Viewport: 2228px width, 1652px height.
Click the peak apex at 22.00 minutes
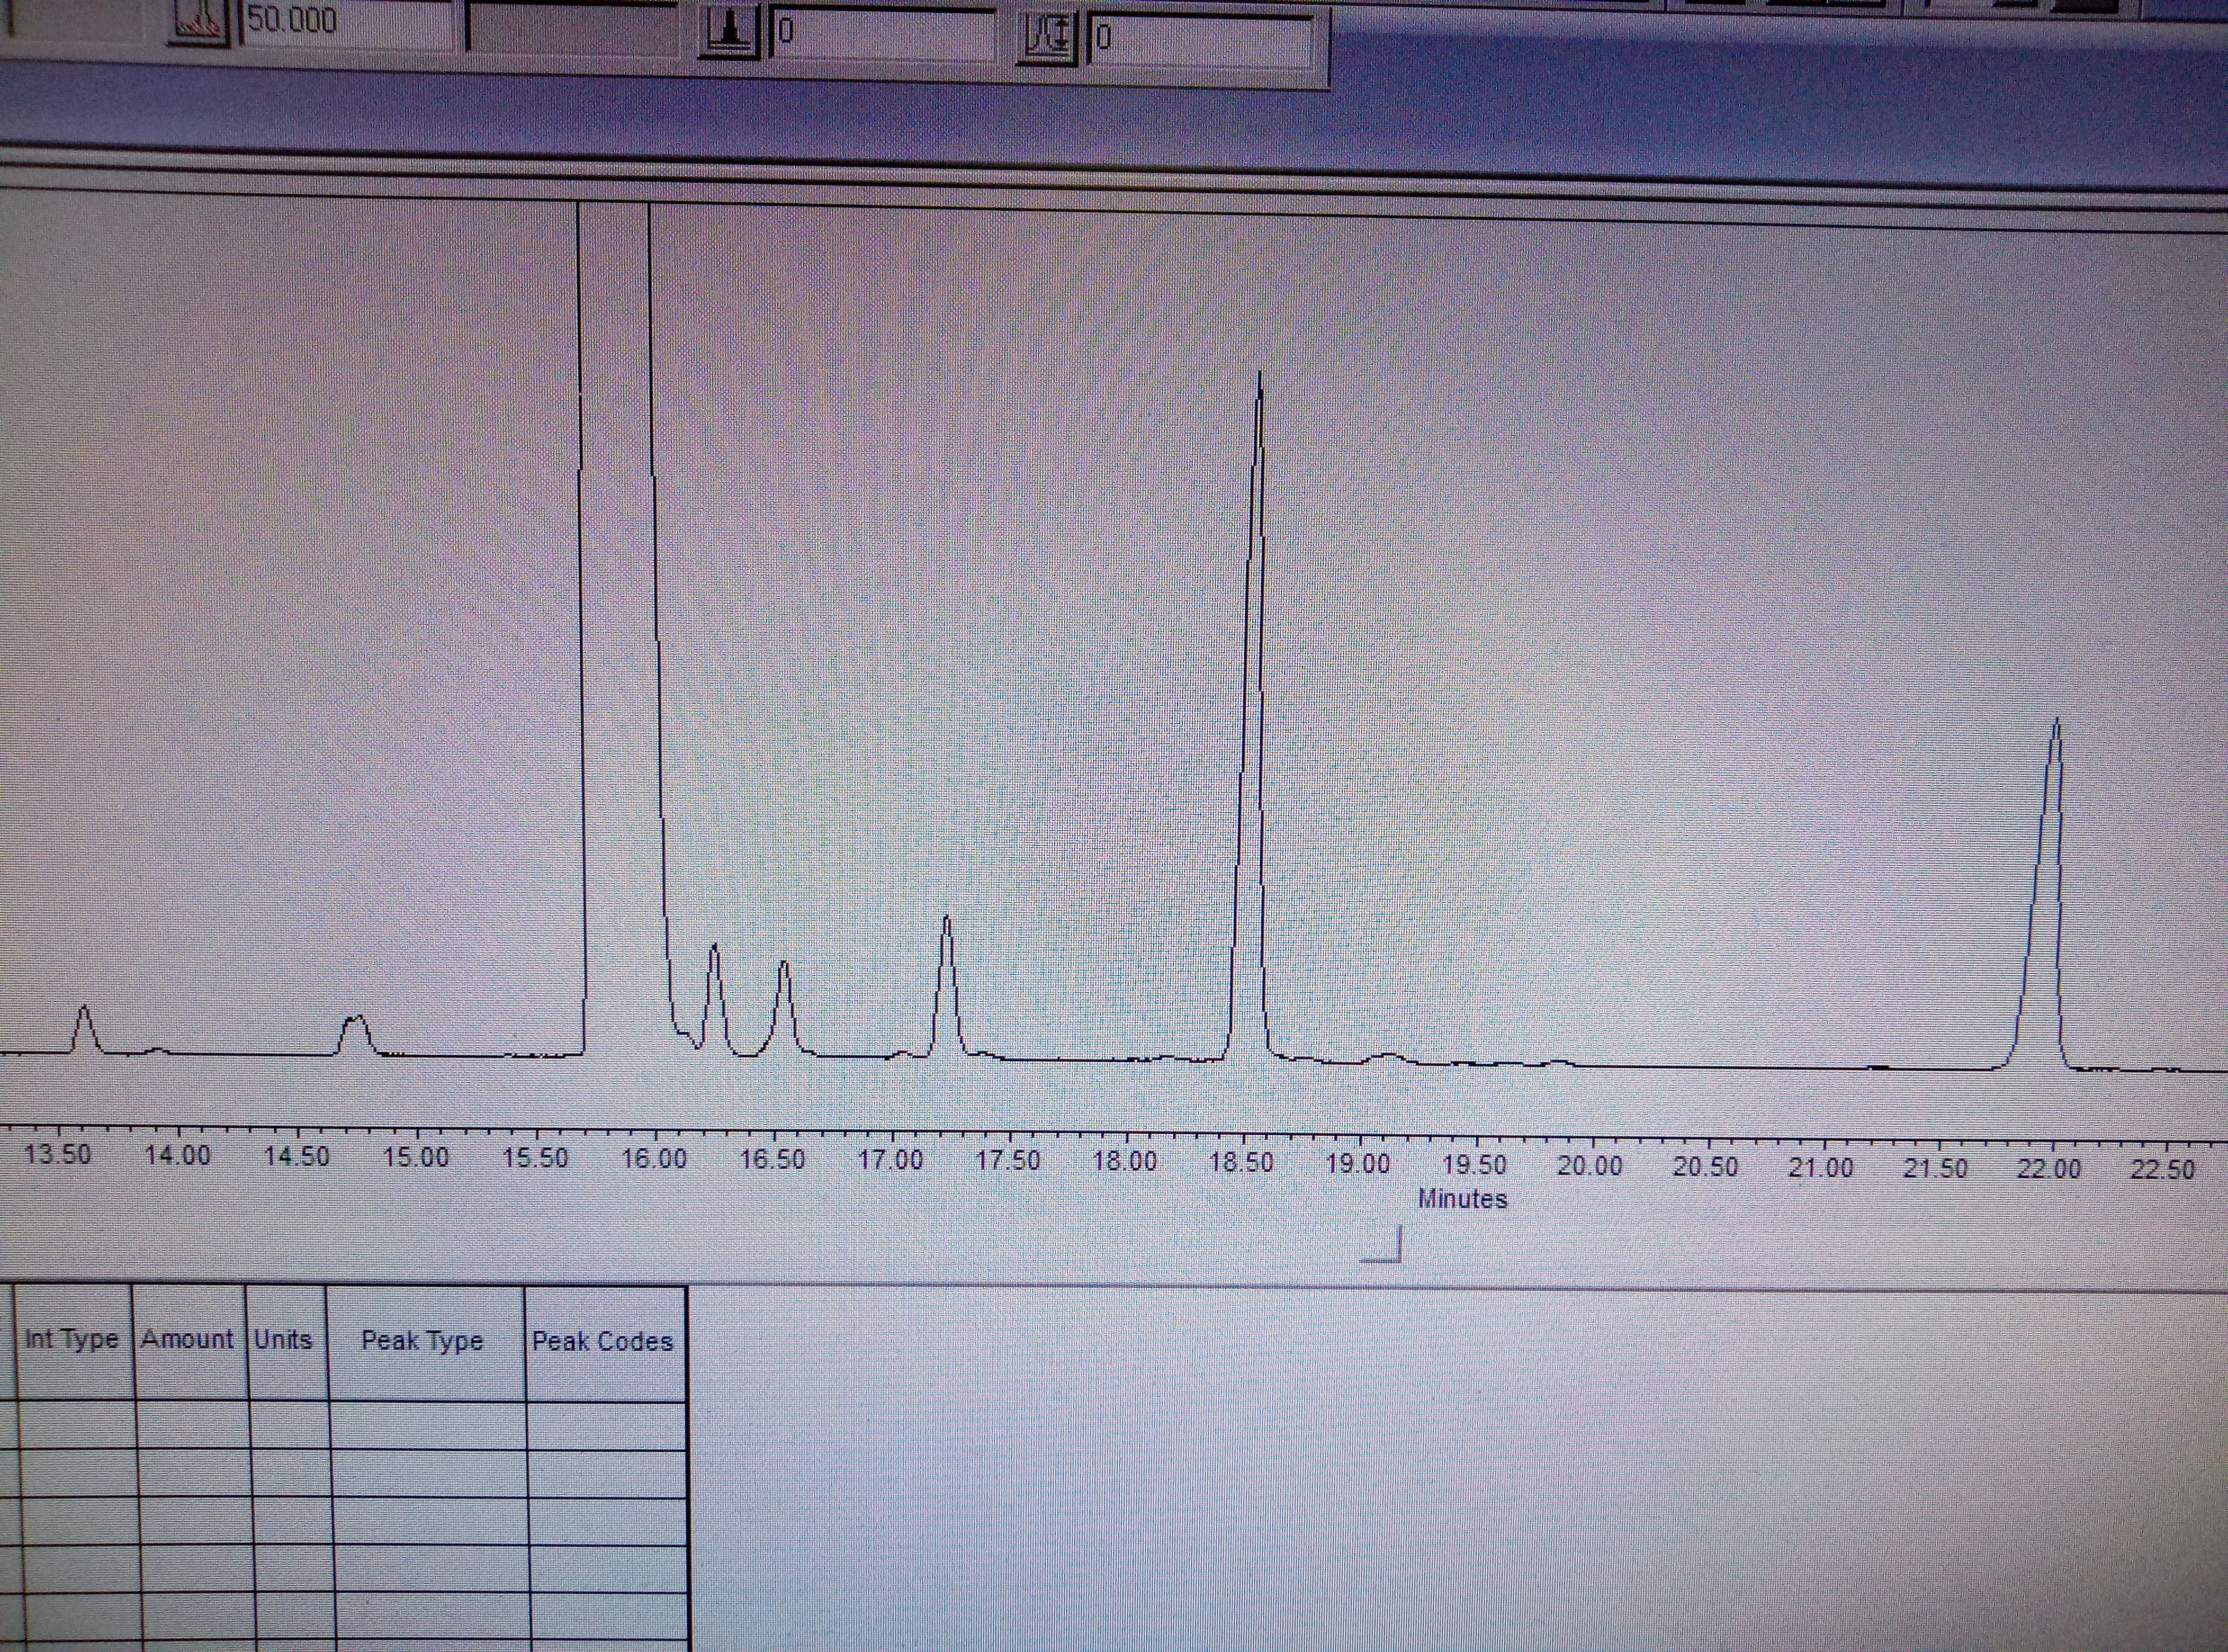coord(2056,722)
